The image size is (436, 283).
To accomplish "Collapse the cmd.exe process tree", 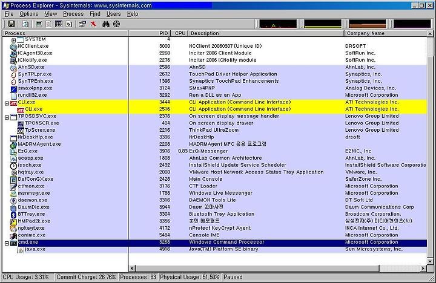I will pos(7,243).
